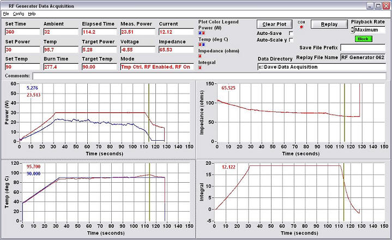Click the green Block button
Screen dimensions: 392x240
click(363, 39)
